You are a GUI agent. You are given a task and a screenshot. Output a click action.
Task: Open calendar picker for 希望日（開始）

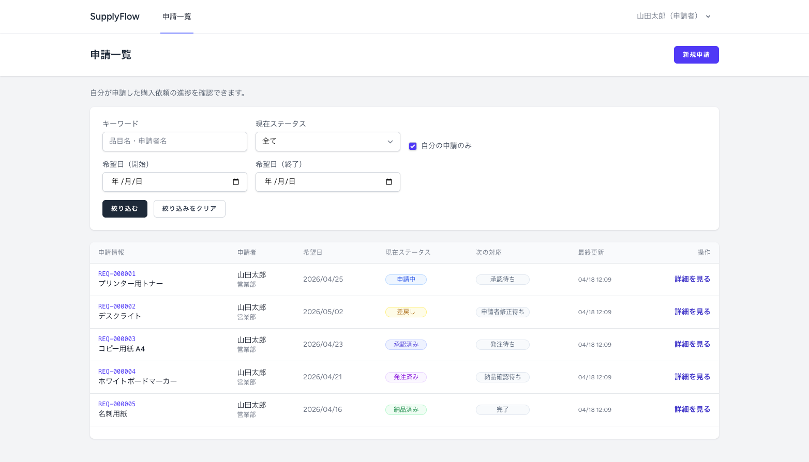pyautogui.click(x=236, y=182)
